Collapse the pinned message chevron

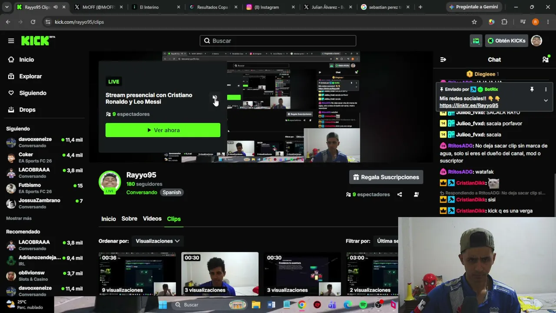(x=546, y=100)
